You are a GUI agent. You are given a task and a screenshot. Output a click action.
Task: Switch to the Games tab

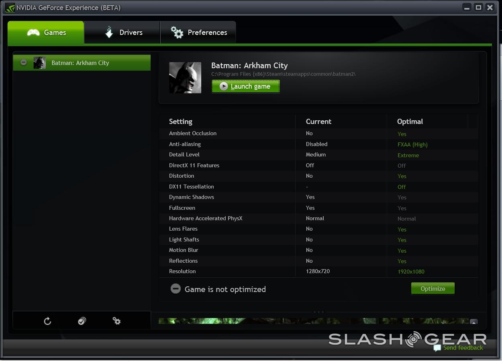point(46,32)
